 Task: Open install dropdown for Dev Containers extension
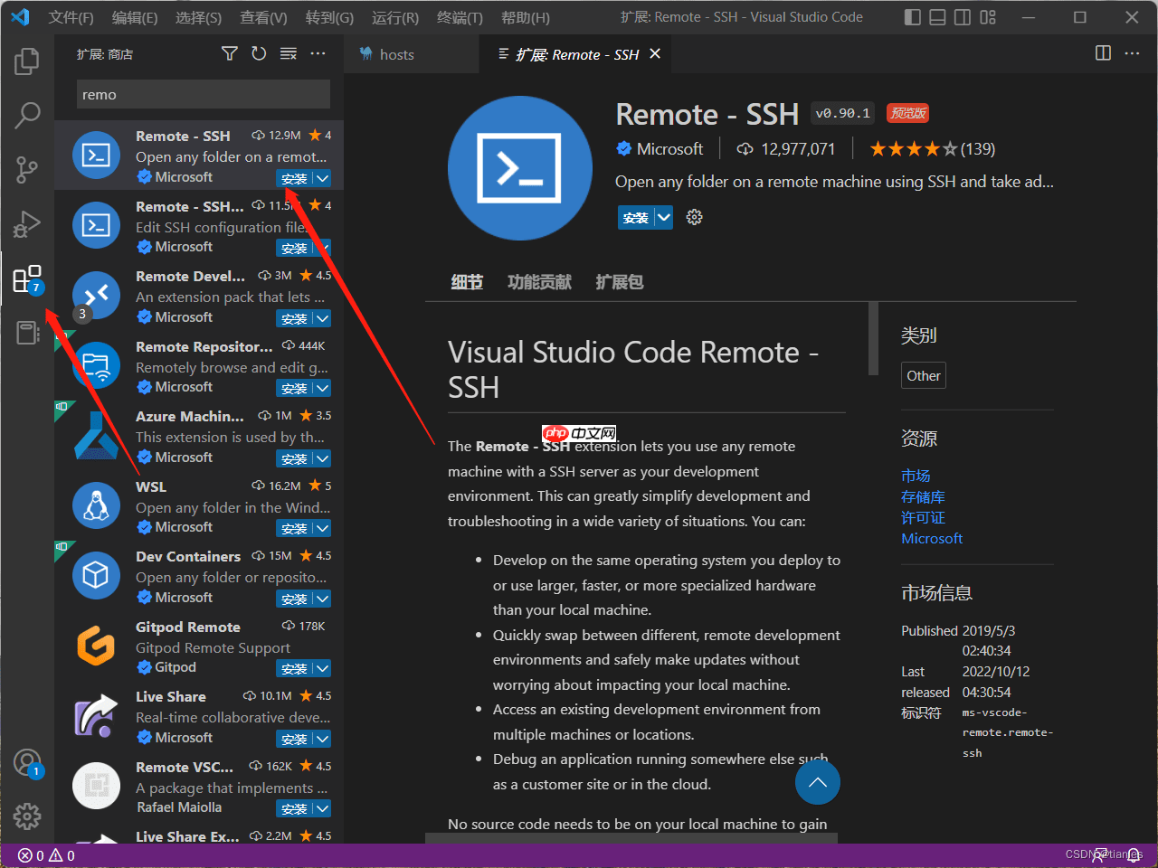point(322,599)
